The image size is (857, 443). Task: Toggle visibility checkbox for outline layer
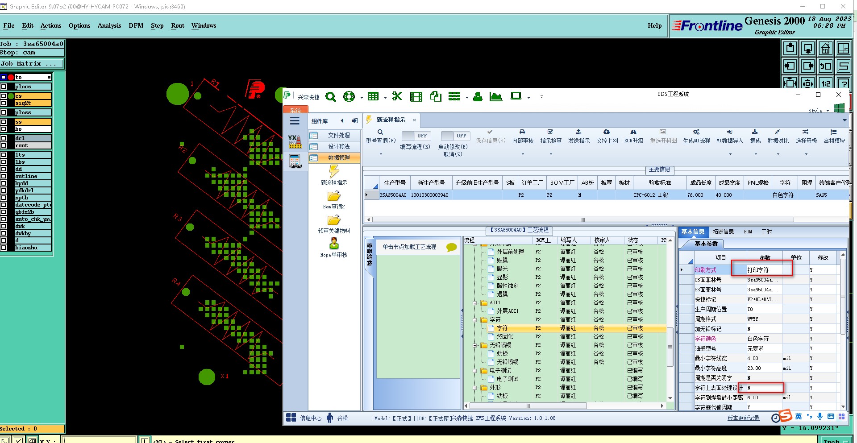point(4,176)
